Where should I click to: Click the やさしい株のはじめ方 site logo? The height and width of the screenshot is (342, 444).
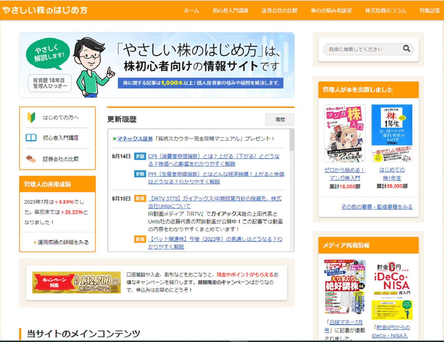tap(45, 10)
